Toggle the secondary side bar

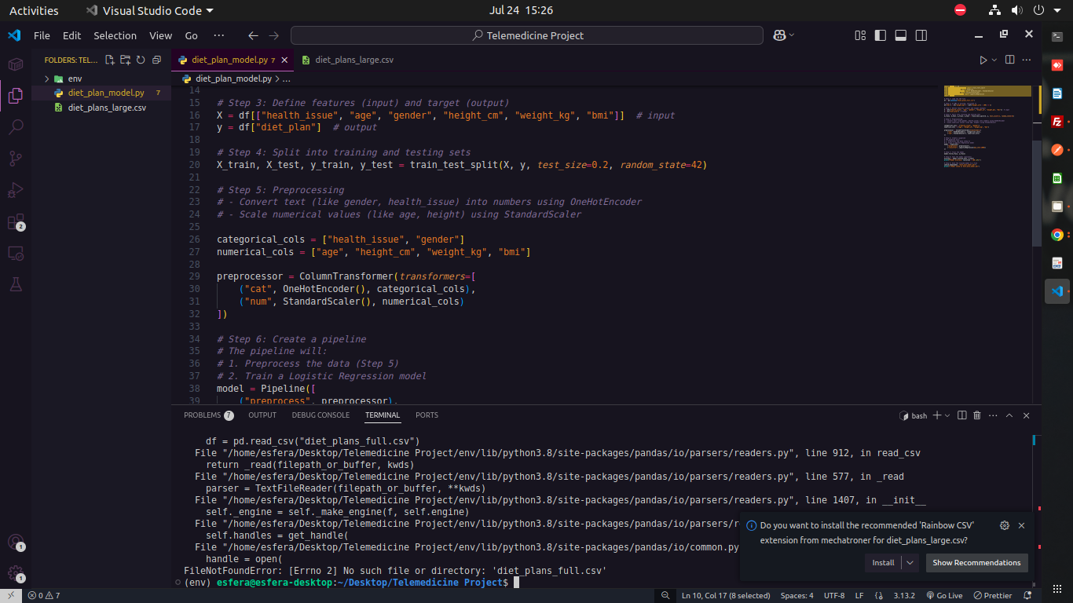921,35
